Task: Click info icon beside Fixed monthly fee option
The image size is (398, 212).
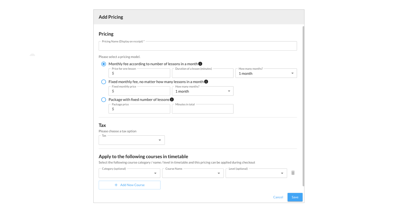Action: click(206, 82)
